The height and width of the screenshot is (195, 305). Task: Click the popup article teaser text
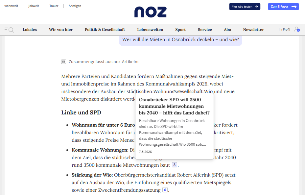(x=172, y=132)
